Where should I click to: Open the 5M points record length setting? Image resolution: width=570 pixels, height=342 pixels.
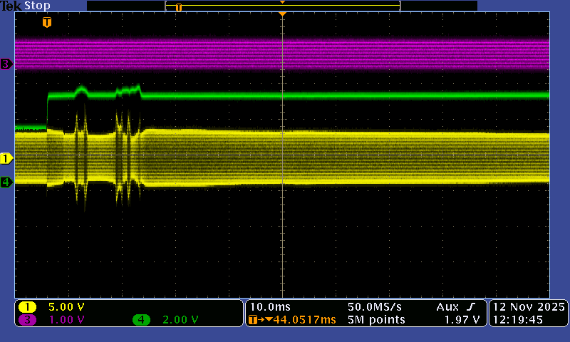pos(376,320)
